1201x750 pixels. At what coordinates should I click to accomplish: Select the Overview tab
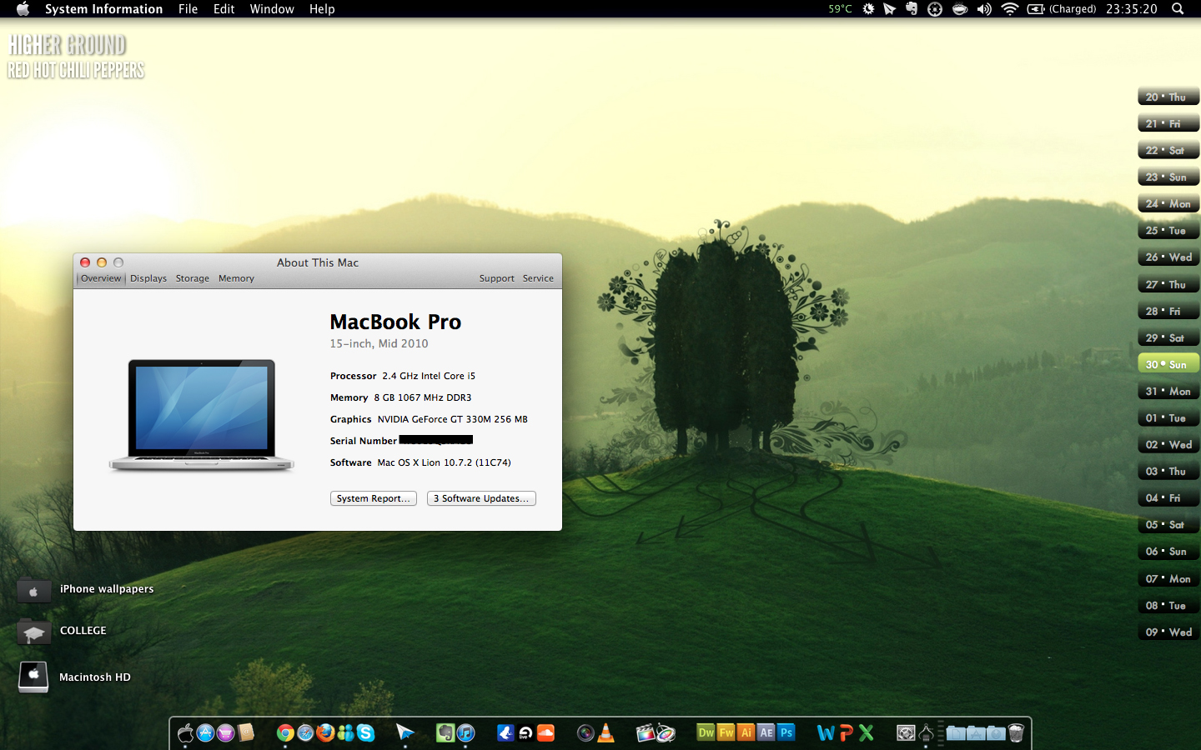tap(101, 278)
